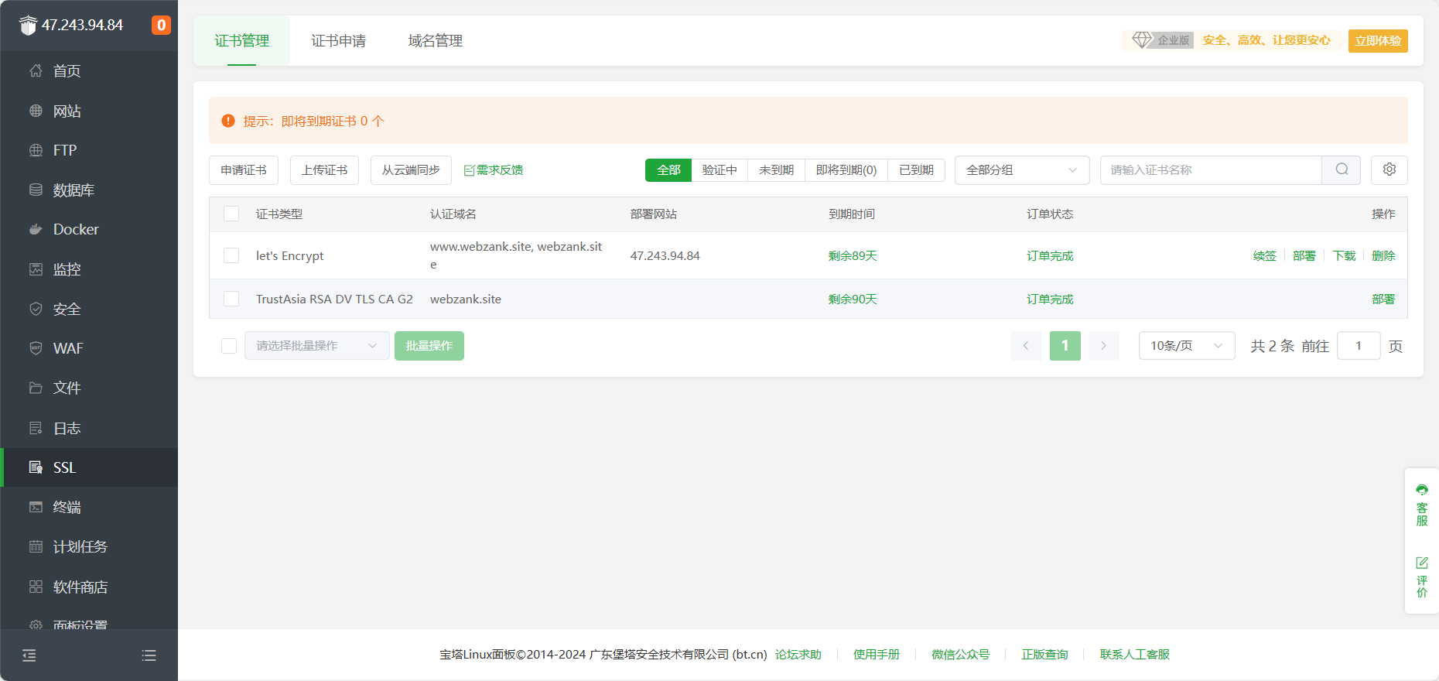The image size is (1439, 681).
Task: Toggle select-all checkbox in table header
Action: [231, 214]
